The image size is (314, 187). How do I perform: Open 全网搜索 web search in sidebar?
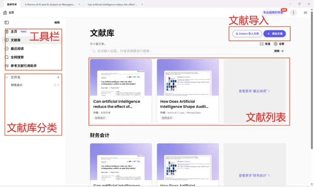(17, 57)
